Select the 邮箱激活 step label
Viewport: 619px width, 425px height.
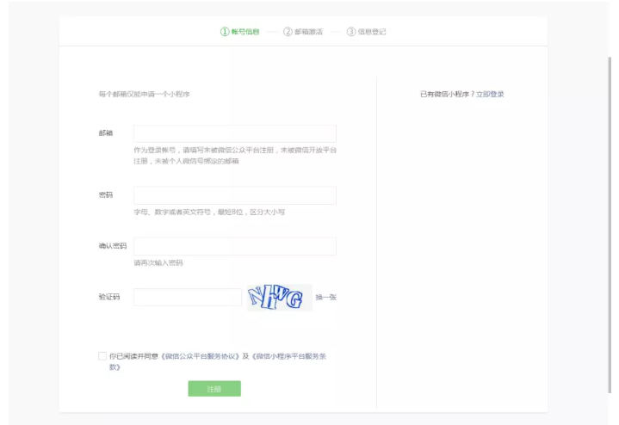pos(308,32)
